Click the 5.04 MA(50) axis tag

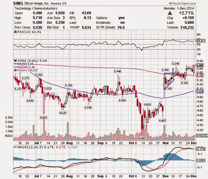[x=200, y=91]
